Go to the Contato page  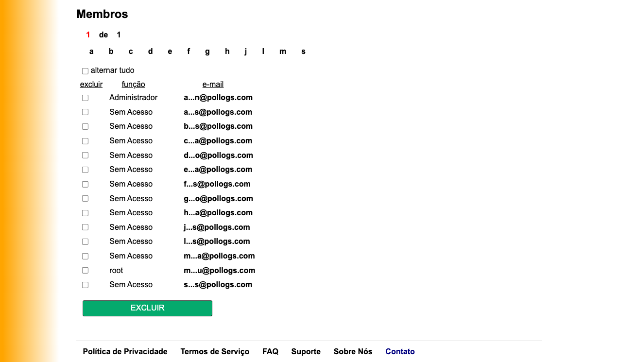point(400,352)
